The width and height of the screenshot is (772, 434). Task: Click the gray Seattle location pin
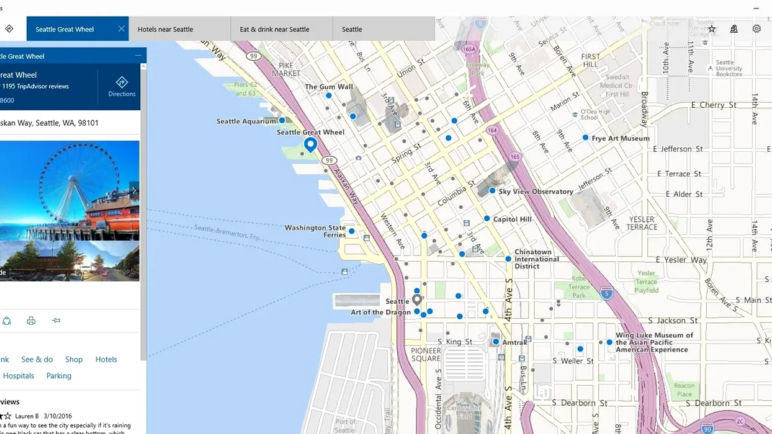[417, 299]
